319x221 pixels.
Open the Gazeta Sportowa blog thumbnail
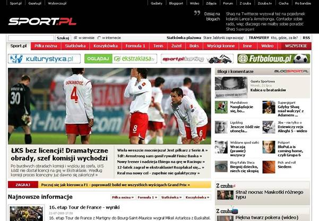coord(231,87)
